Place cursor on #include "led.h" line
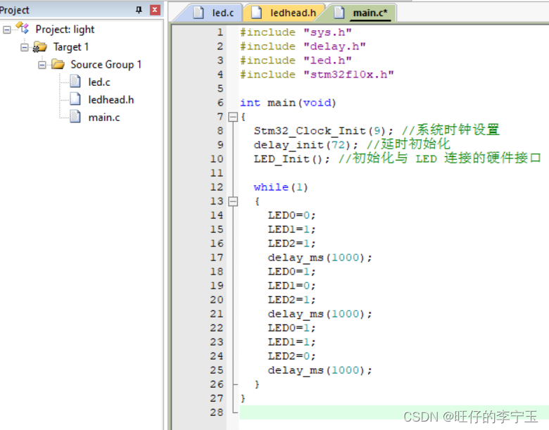Image resolution: width=549 pixels, height=430 pixels. click(296, 61)
